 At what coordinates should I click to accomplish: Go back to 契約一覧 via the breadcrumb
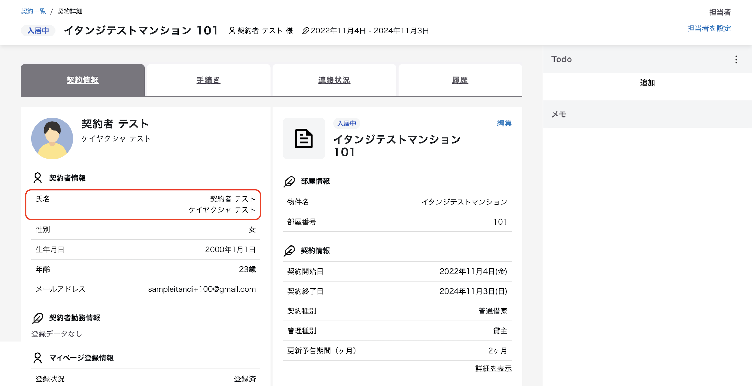[x=33, y=11]
